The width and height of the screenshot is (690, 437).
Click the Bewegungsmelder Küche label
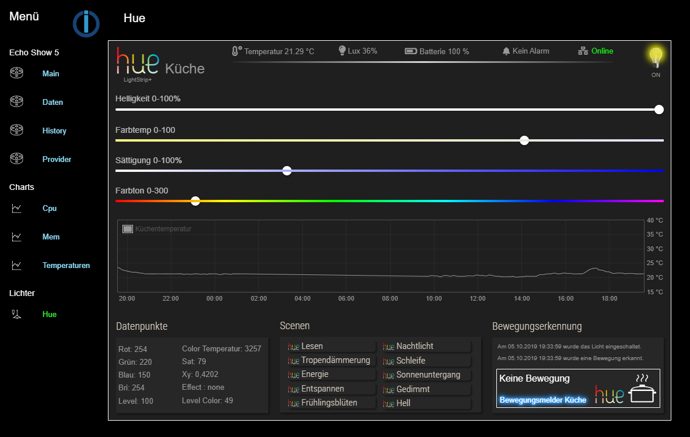[542, 400]
